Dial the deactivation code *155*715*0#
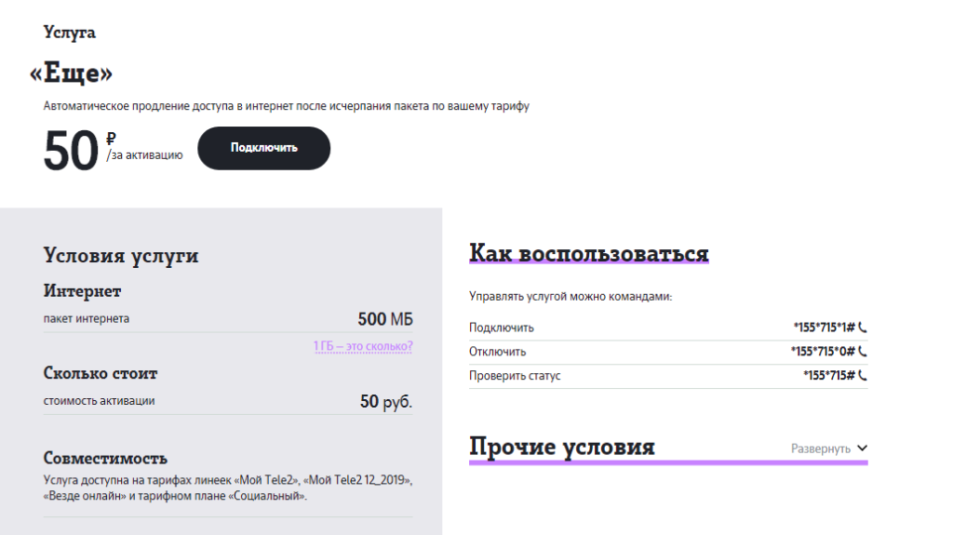Viewport: 953px width, 535px height. (823, 352)
